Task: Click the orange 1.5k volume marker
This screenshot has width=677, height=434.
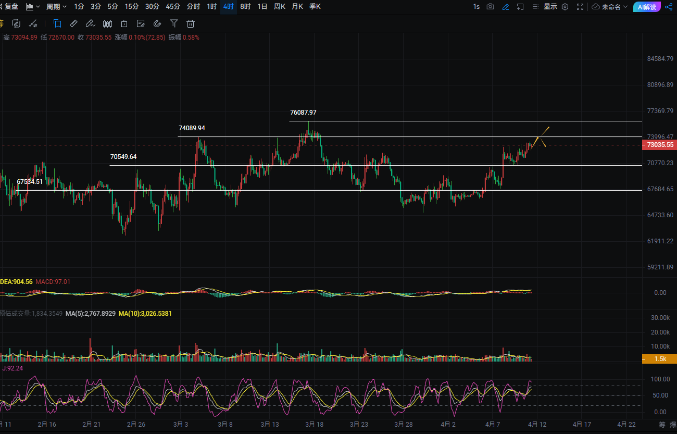Action: tap(660, 358)
